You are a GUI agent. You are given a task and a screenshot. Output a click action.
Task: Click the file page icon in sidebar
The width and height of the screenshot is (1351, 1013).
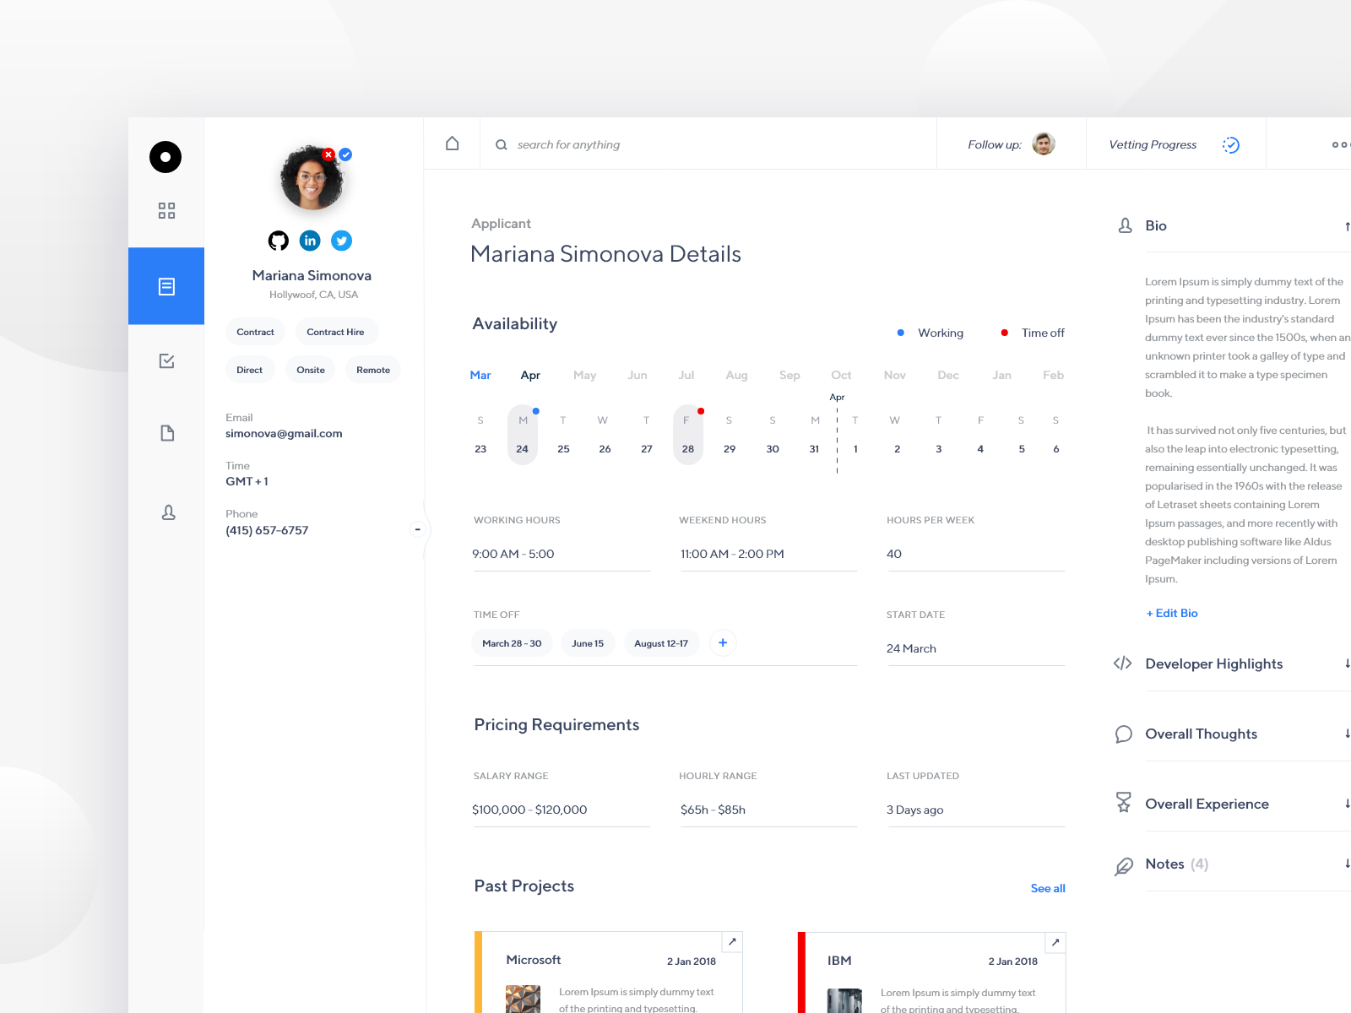(x=165, y=432)
